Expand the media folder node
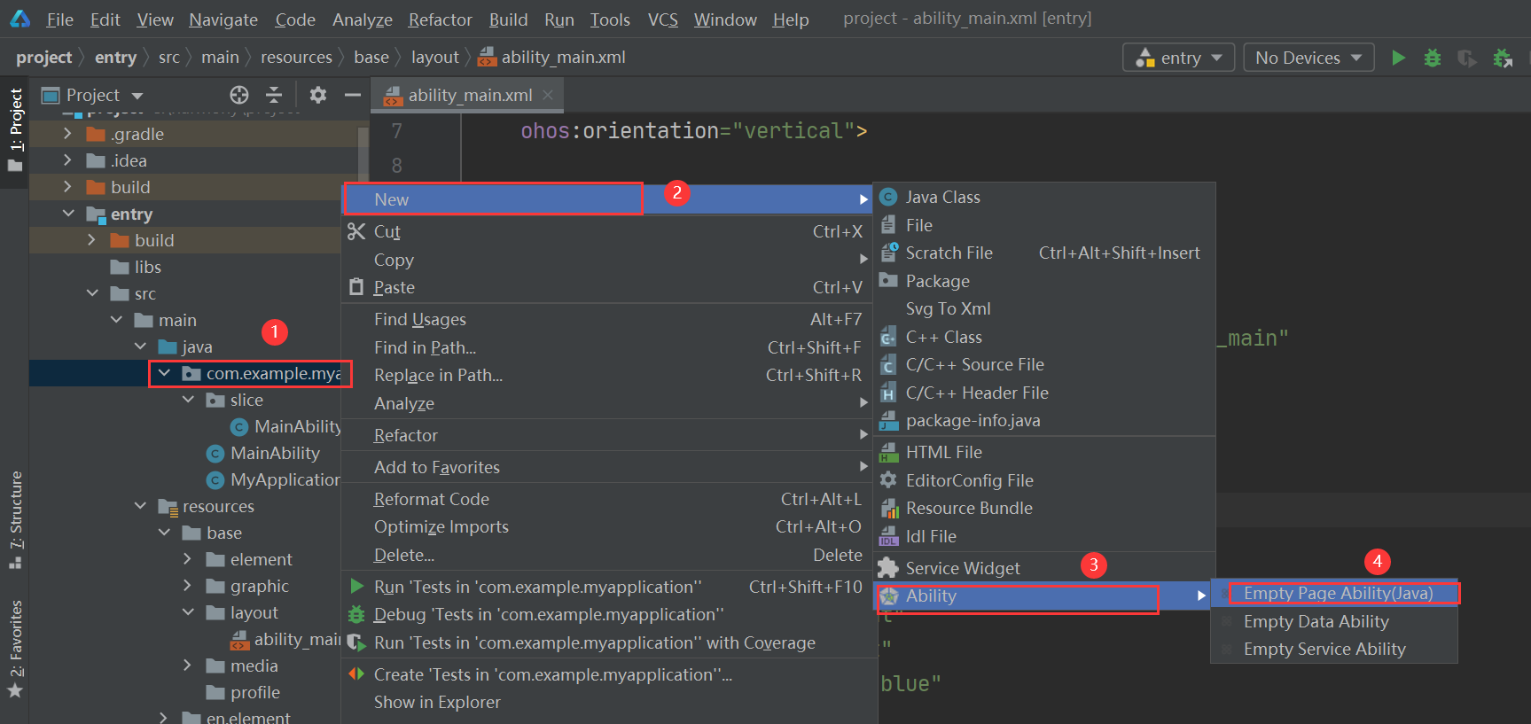 tap(187, 666)
